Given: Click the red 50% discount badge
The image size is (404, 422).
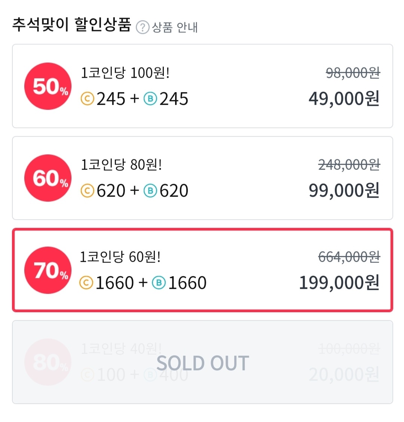Looking at the screenshot, I should (48, 86).
